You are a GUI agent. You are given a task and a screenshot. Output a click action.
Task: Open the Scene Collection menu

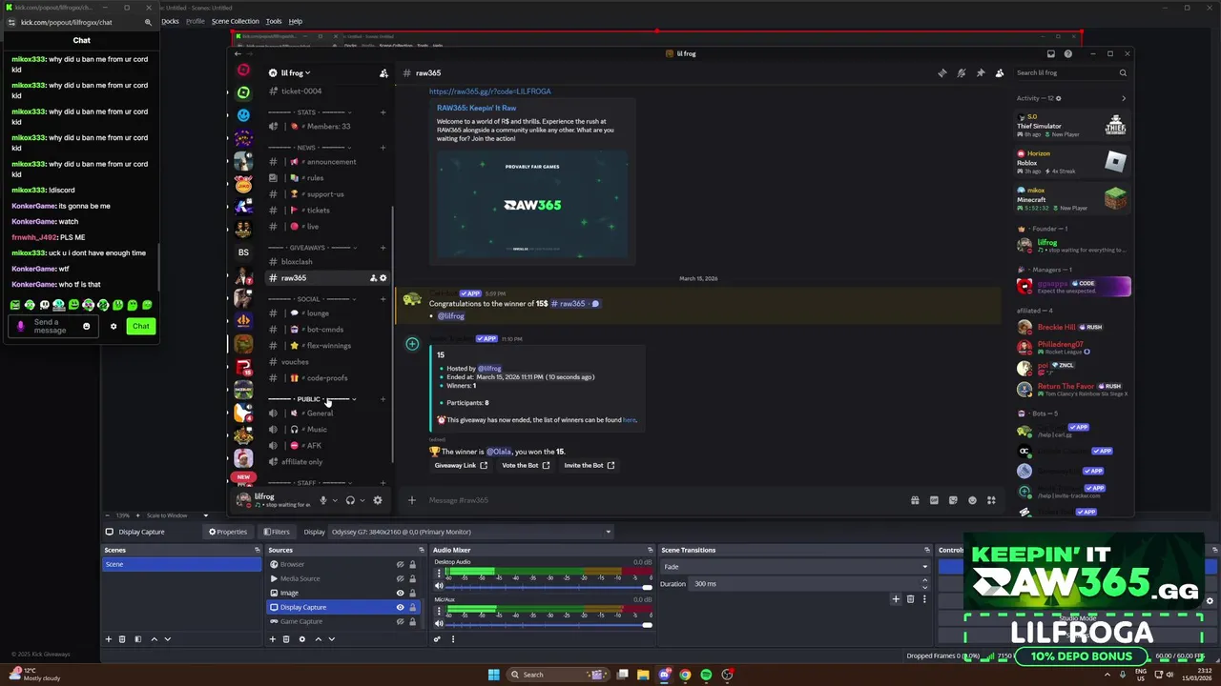[235, 21]
